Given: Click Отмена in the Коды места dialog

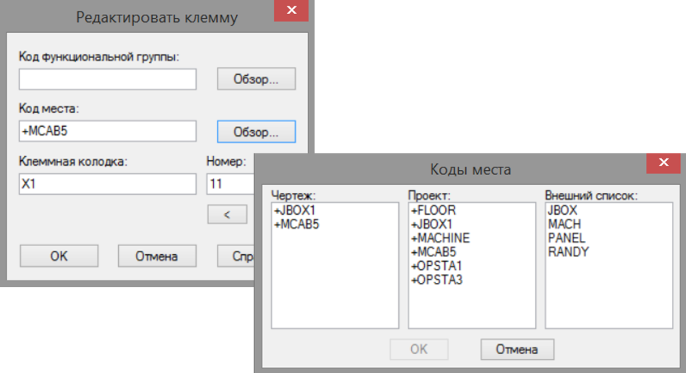Looking at the screenshot, I should point(517,350).
